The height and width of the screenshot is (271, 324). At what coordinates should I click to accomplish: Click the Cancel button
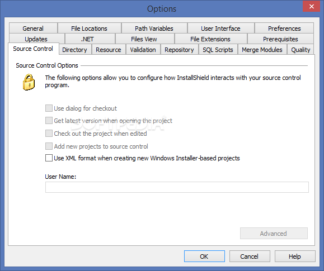click(x=250, y=256)
